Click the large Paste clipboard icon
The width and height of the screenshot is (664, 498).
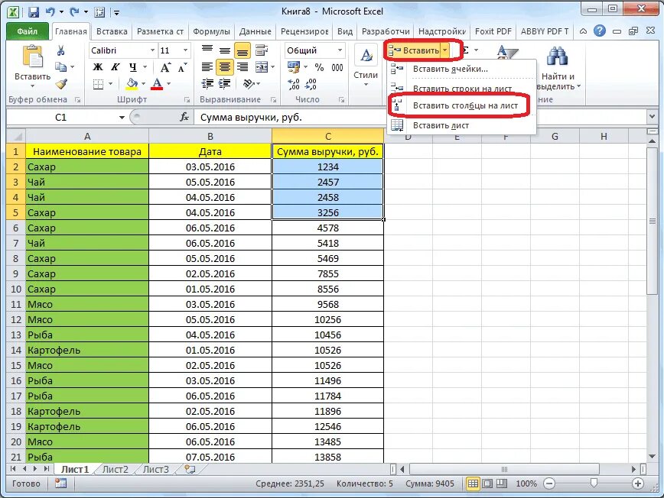pyautogui.click(x=33, y=57)
